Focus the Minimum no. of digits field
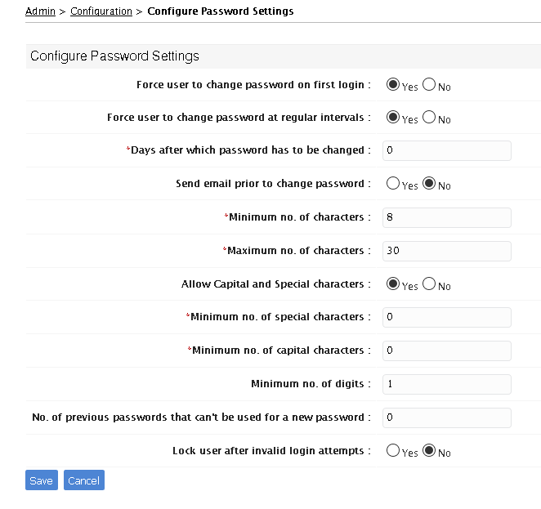 point(446,384)
